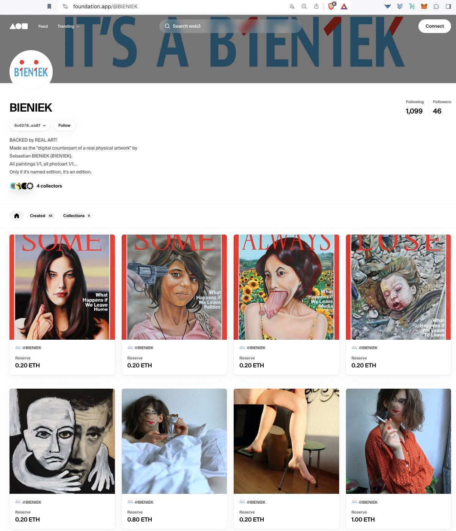Expand the 0x6D78…eb8f wallet address dropdown
The image size is (456, 531).
(x=30, y=125)
